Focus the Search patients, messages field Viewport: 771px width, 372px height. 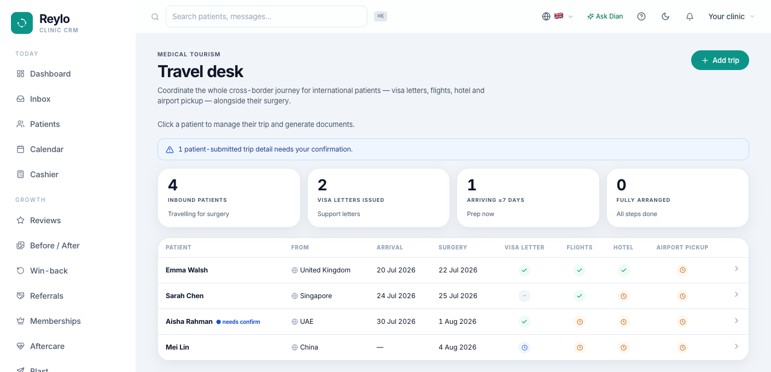(x=266, y=16)
